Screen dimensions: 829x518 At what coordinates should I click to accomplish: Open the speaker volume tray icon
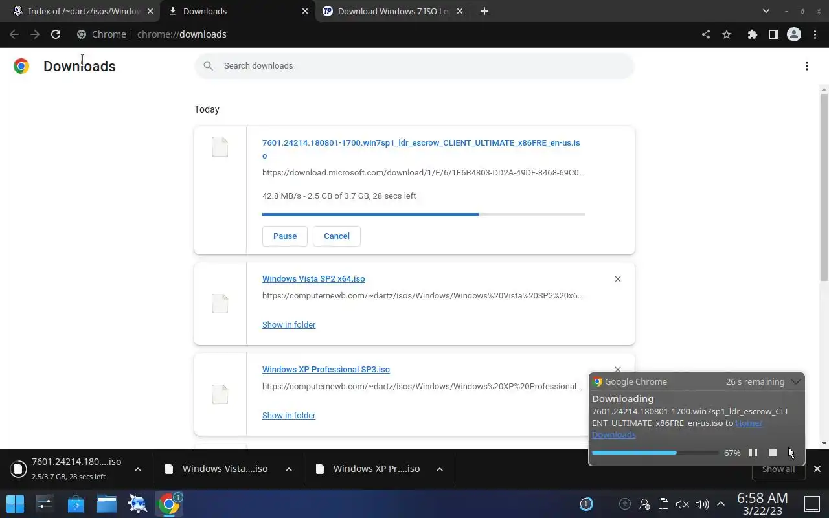(701, 504)
